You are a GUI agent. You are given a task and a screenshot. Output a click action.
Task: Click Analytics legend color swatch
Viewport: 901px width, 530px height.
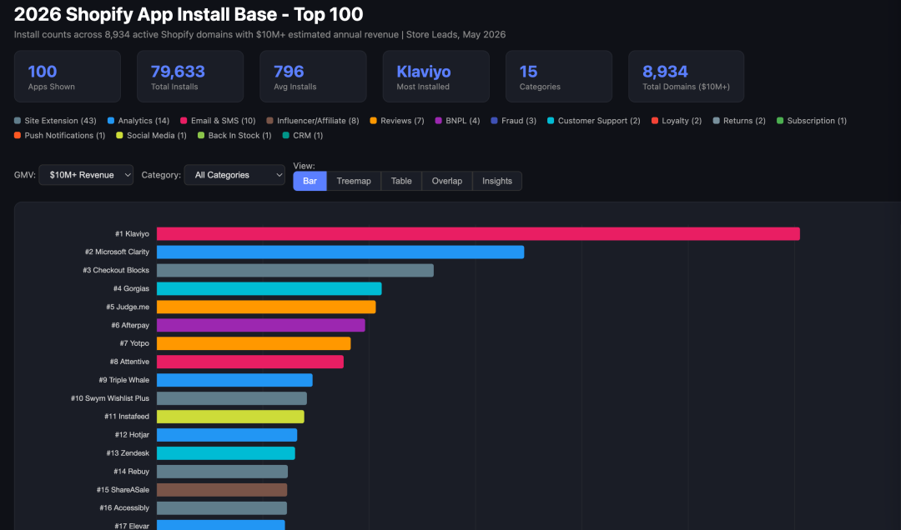(111, 121)
